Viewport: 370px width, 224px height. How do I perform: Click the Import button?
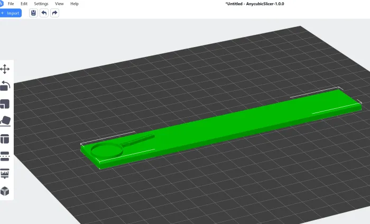coord(11,13)
